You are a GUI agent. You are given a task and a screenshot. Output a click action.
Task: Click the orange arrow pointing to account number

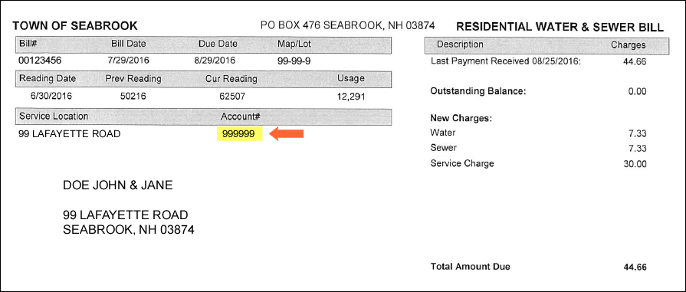(287, 133)
